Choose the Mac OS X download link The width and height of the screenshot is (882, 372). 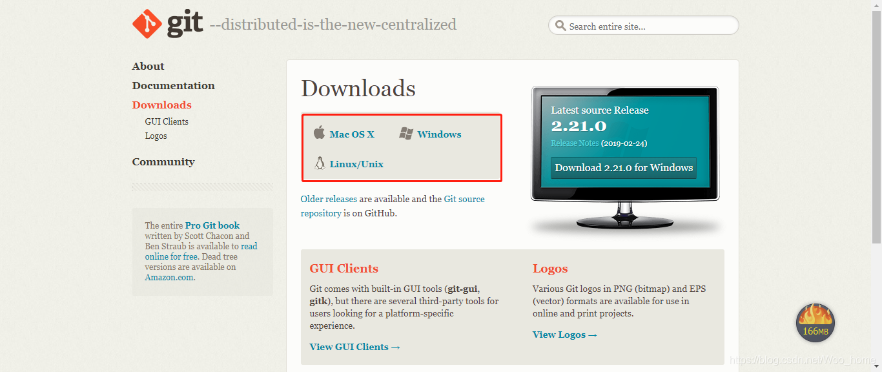352,134
